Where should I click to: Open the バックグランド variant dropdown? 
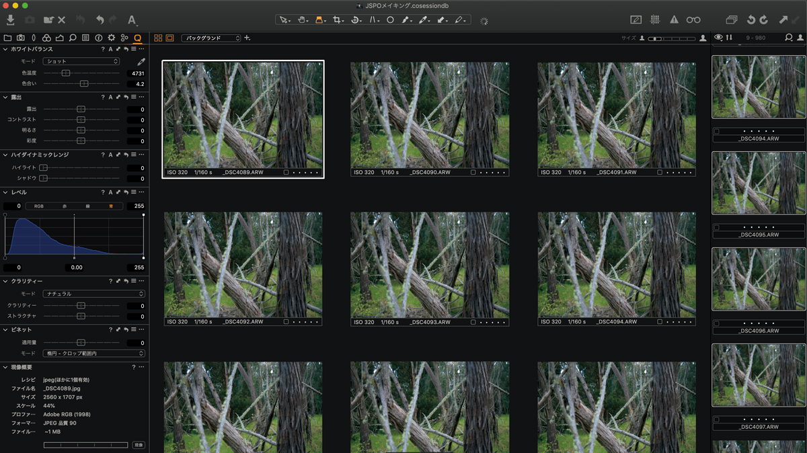tap(210, 38)
